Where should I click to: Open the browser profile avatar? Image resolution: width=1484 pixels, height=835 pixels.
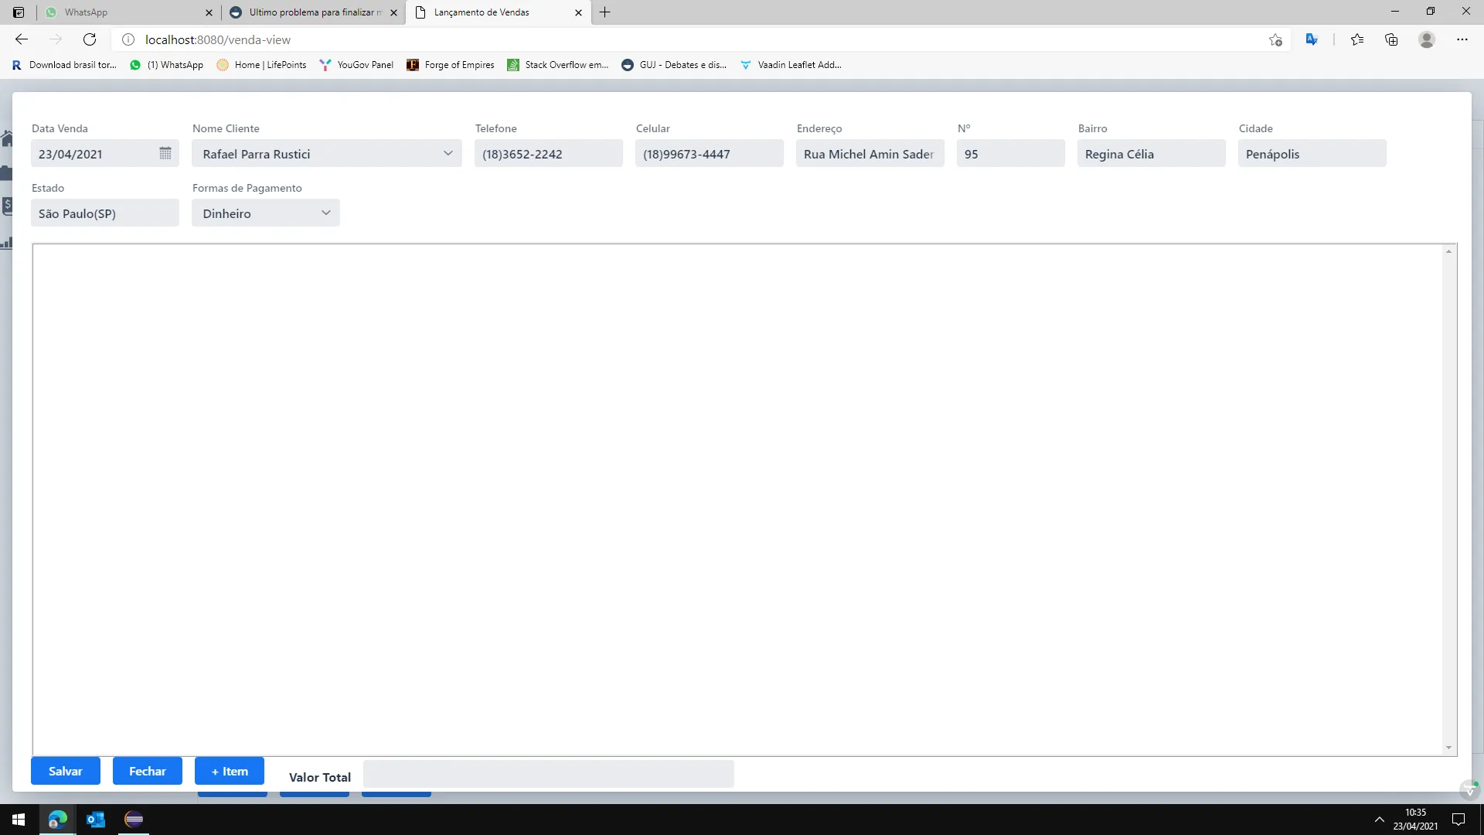(1427, 39)
